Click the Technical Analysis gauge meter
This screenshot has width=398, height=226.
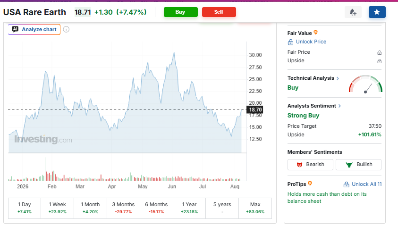365,84
